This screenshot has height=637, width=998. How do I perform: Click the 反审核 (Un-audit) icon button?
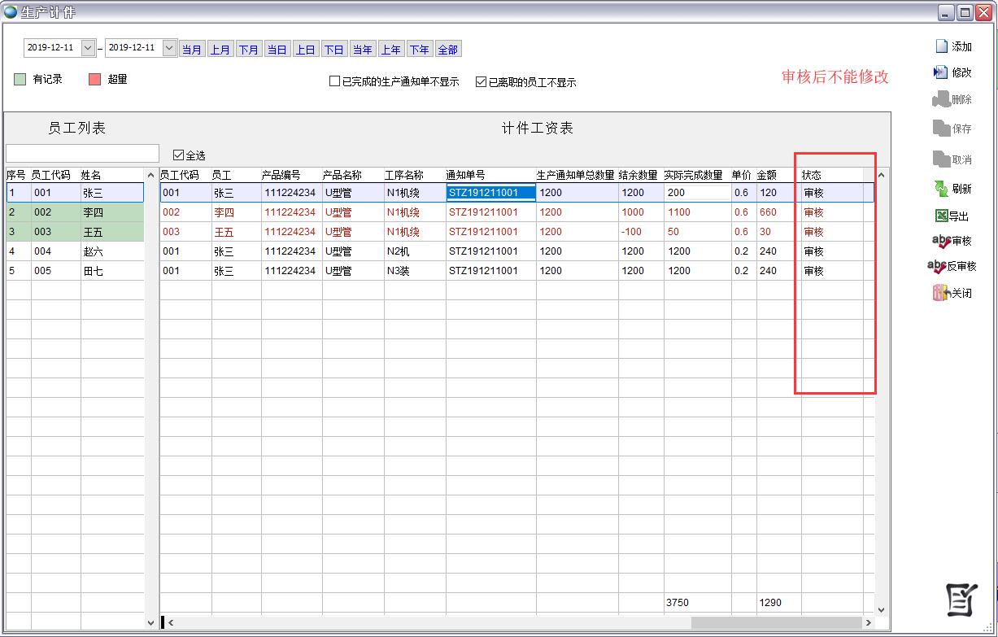click(937, 266)
